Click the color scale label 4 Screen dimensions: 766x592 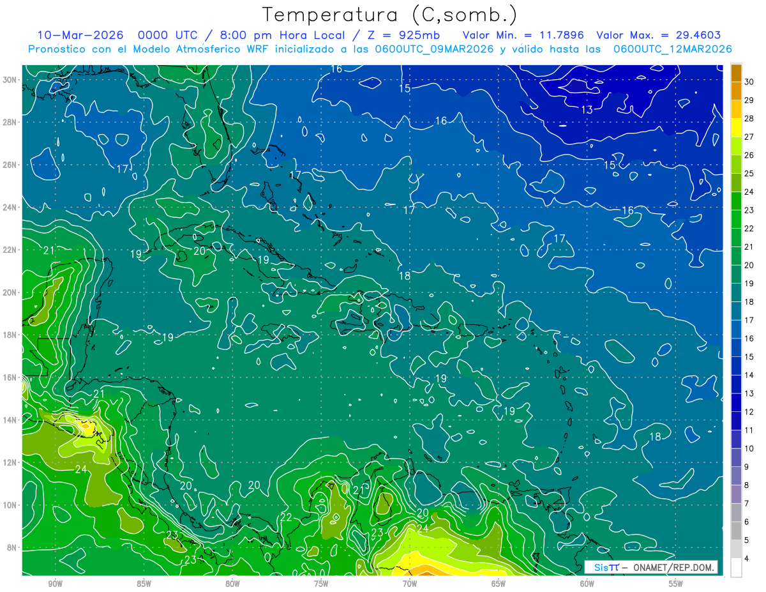pyautogui.click(x=747, y=558)
